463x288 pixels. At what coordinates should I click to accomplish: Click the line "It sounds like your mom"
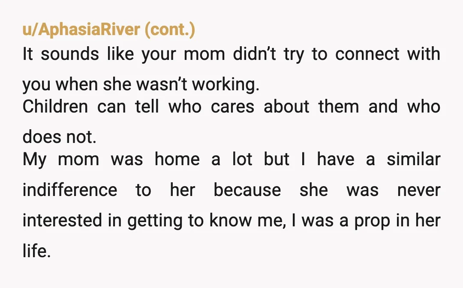point(124,54)
